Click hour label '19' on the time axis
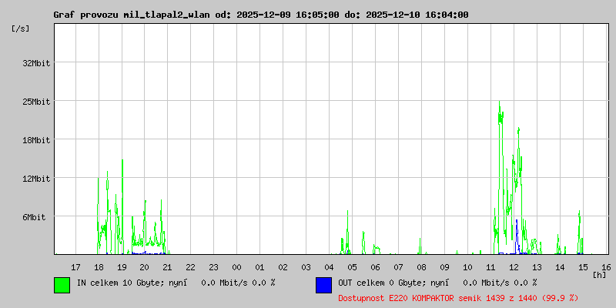Image resolution: width=616 pixels, height=308 pixels. pyautogui.click(x=122, y=267)
